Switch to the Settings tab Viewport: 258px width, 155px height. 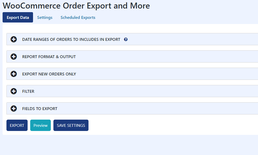[45, 17]
